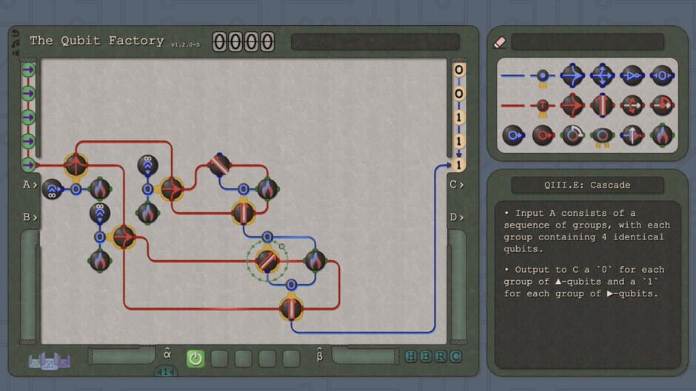Choose the ring component with twin yellow legs
Viewport: 696px width, 391px height.
click(603, 137)
